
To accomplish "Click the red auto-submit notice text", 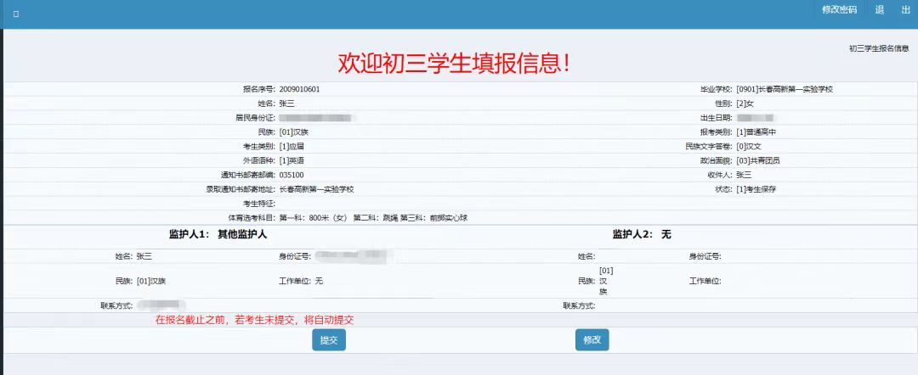I will pos(253,320).
